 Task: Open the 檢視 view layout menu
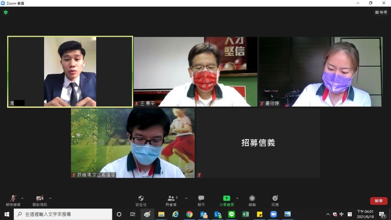(x=381, y=12)
